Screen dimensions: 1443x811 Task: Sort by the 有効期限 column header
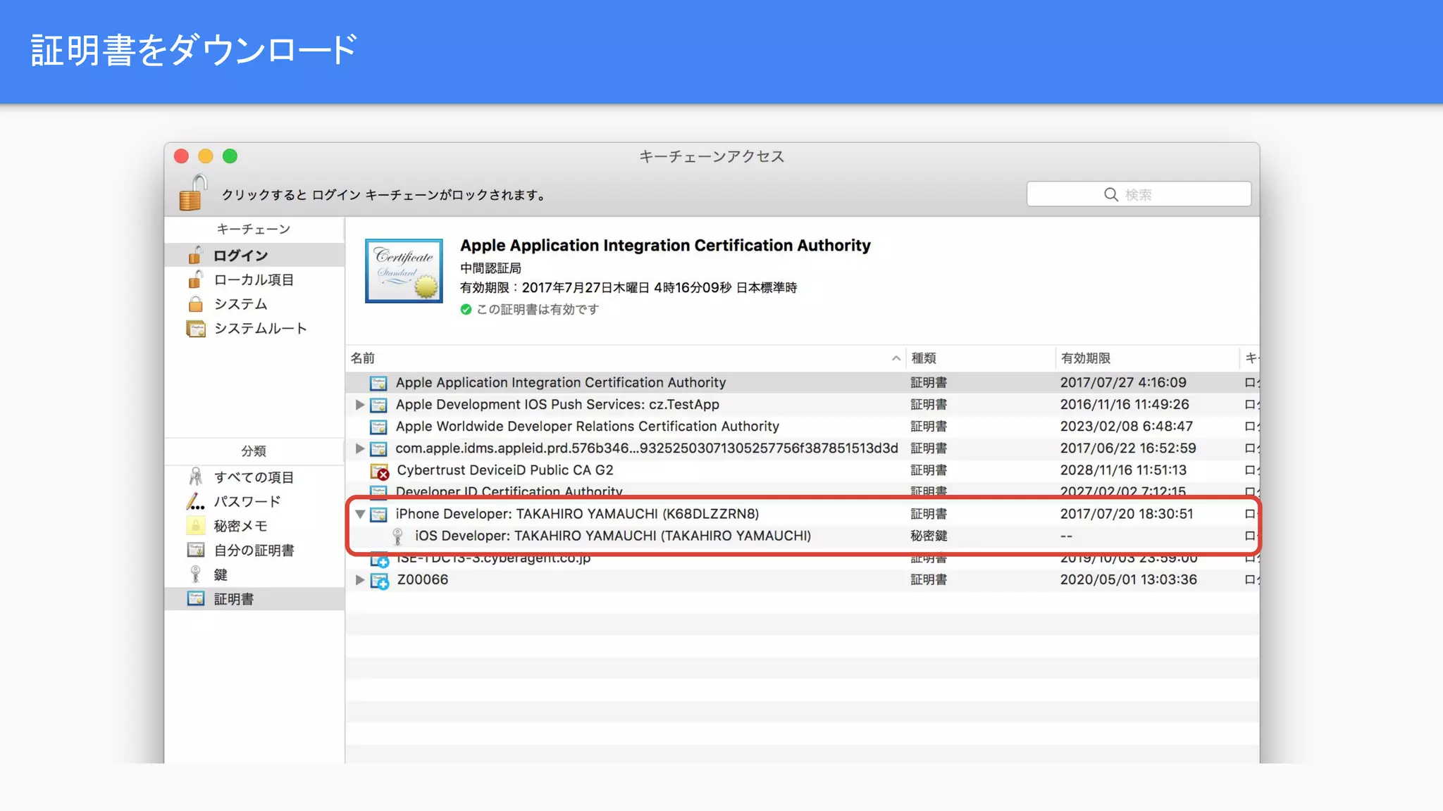pos(1147,358)
